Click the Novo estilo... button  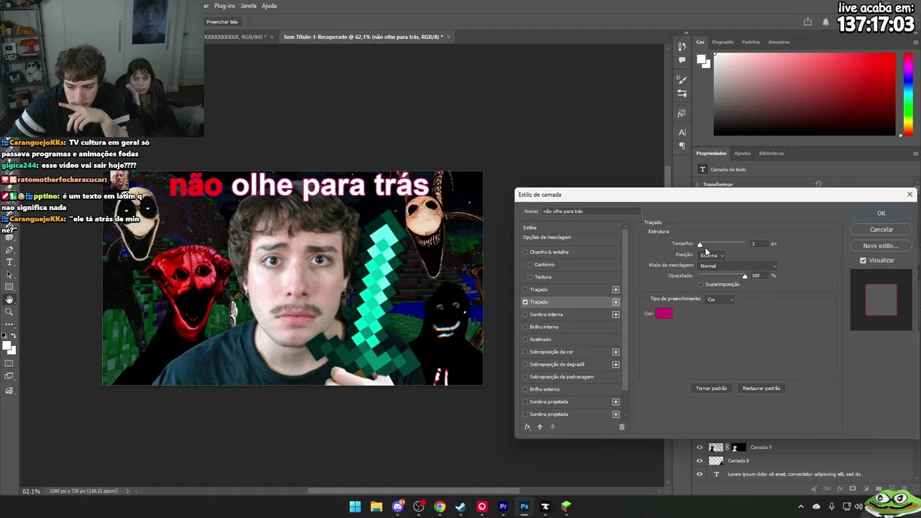click(881, 245)
